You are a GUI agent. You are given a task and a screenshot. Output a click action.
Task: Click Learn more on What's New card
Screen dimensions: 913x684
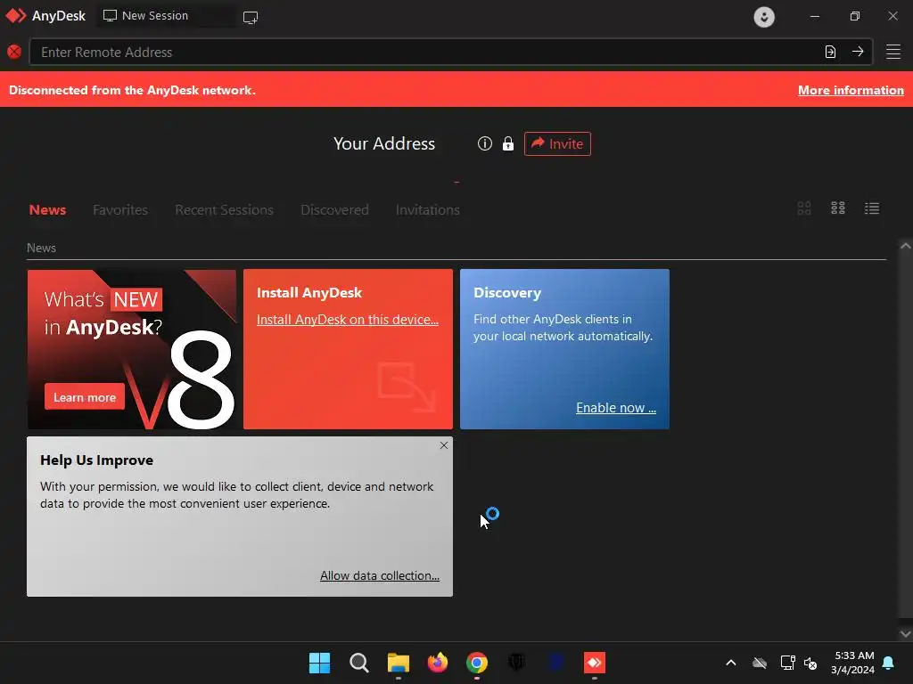[x=85, y=397]
